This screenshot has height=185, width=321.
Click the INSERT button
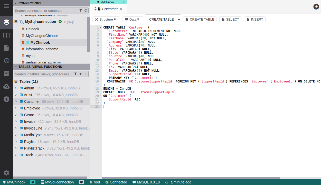254,19
